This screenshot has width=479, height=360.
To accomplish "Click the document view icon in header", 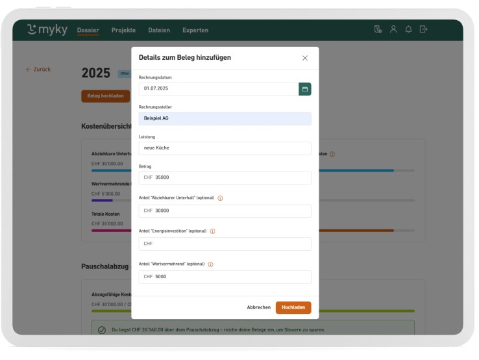I will 378,29.
